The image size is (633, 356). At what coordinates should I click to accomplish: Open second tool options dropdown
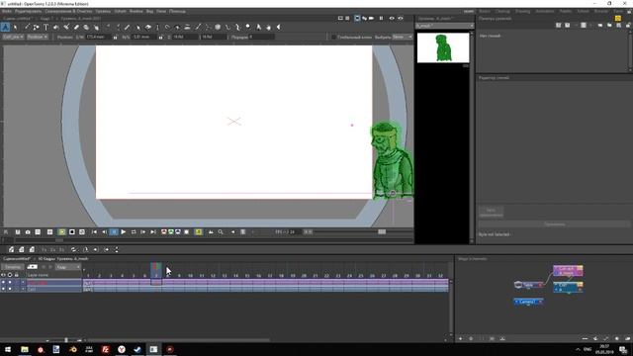pos(38,37)
